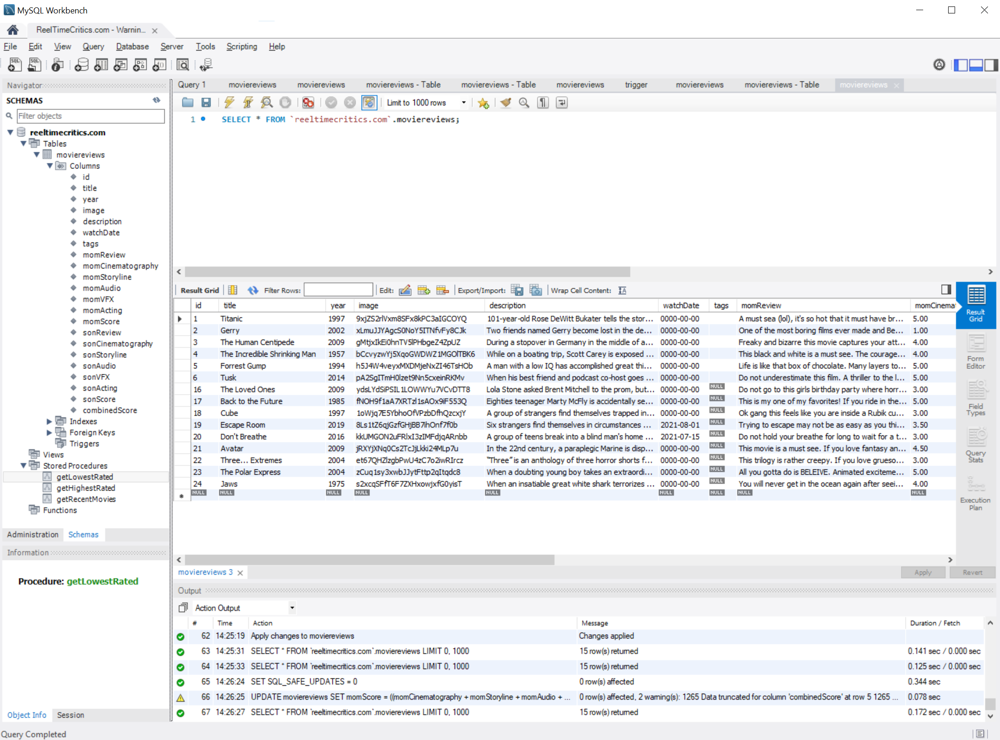The image size is (1000, 740).
Task: Save the script with the floppy icon
Action: click(x=206, y=103)
